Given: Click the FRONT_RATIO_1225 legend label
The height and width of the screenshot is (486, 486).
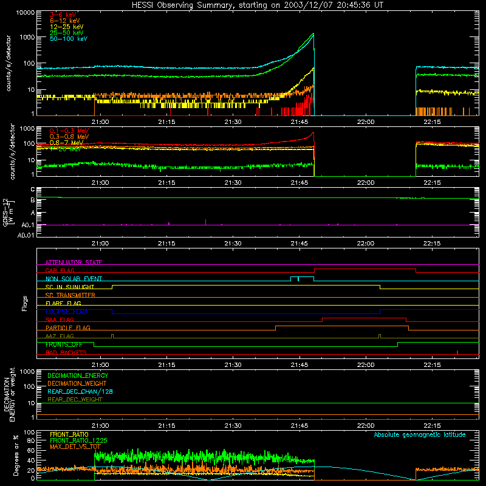Looking at the screenshot, I should (78, 440).
